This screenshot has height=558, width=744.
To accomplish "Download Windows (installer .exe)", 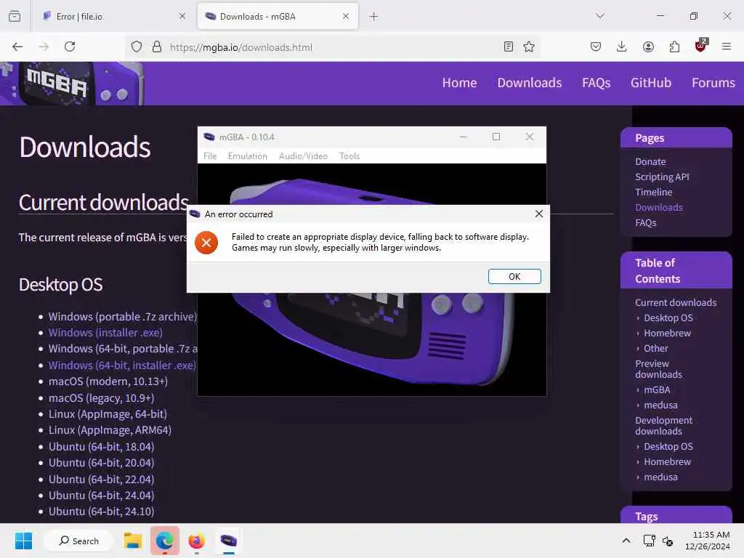I will click(x=105, y=332).
